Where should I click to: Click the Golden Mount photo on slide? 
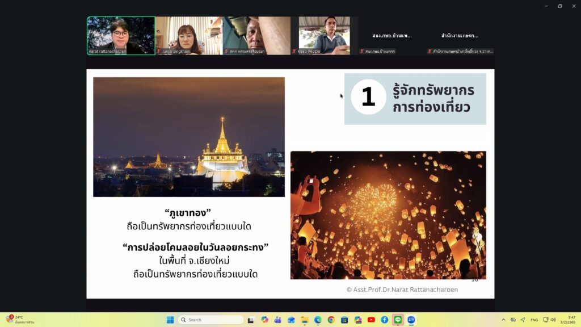point(189,137)
